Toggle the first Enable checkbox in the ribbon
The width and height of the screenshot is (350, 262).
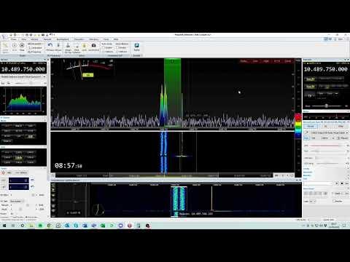click(104, 48)
